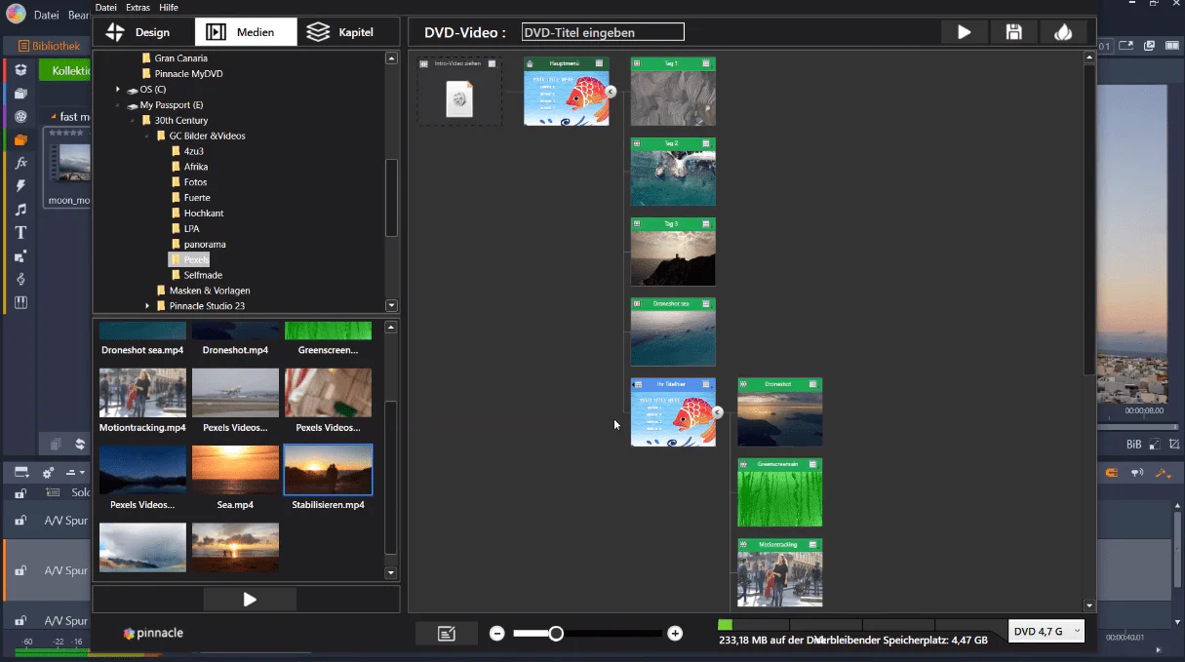
Task: Open the Datei menu in MyDVD window
Action: 106,7
